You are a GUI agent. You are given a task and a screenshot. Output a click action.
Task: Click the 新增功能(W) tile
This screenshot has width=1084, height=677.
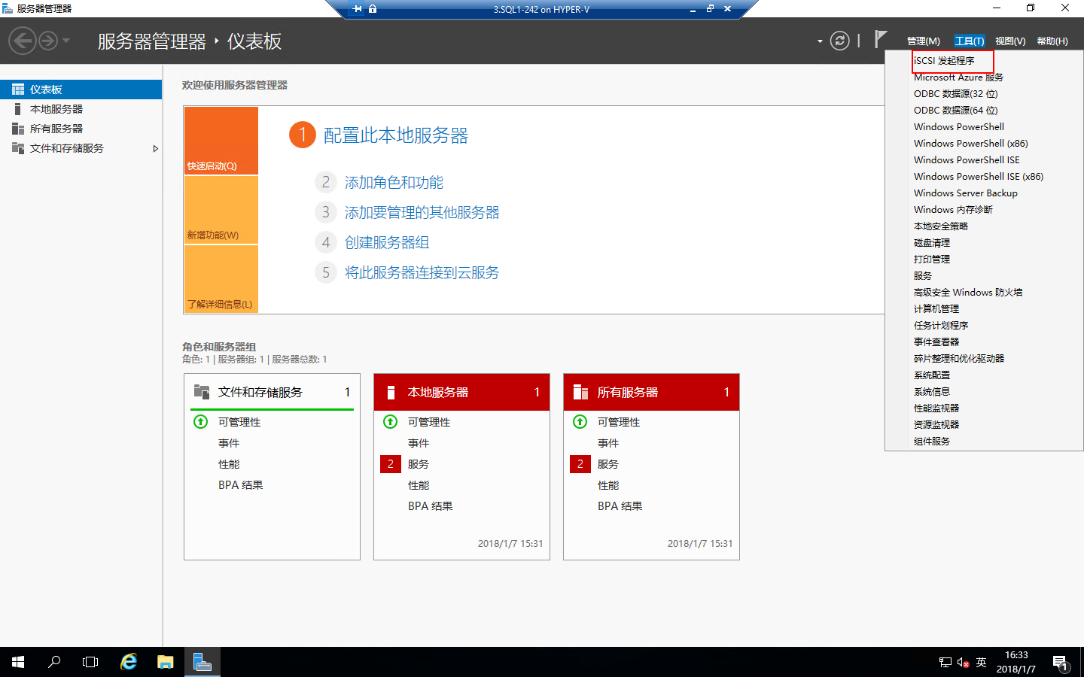coord(221,210)
